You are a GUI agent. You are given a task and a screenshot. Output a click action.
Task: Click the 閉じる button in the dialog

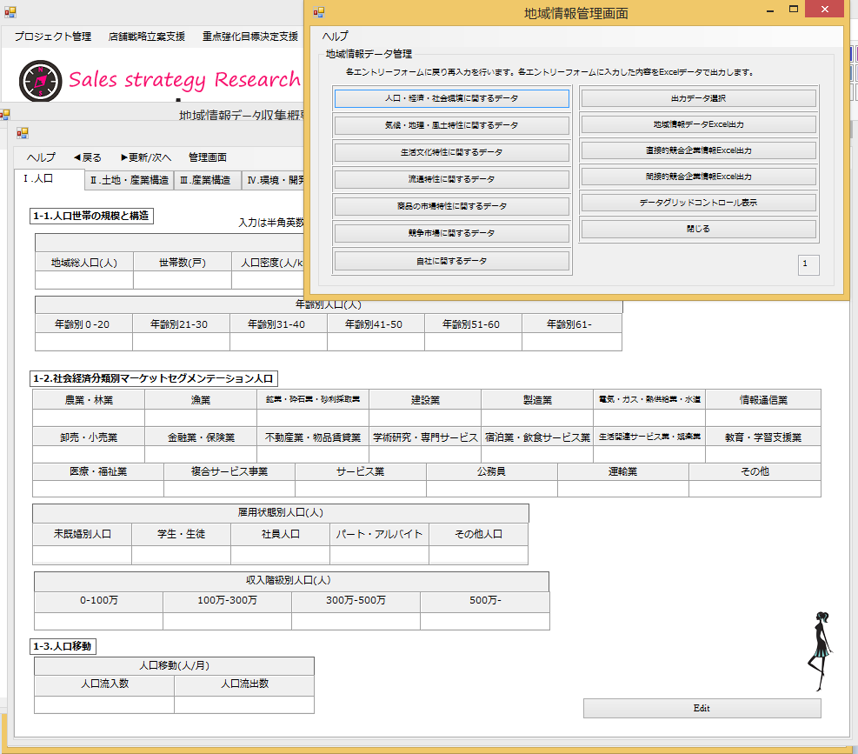pyautogui.click(x=698, y=230)
